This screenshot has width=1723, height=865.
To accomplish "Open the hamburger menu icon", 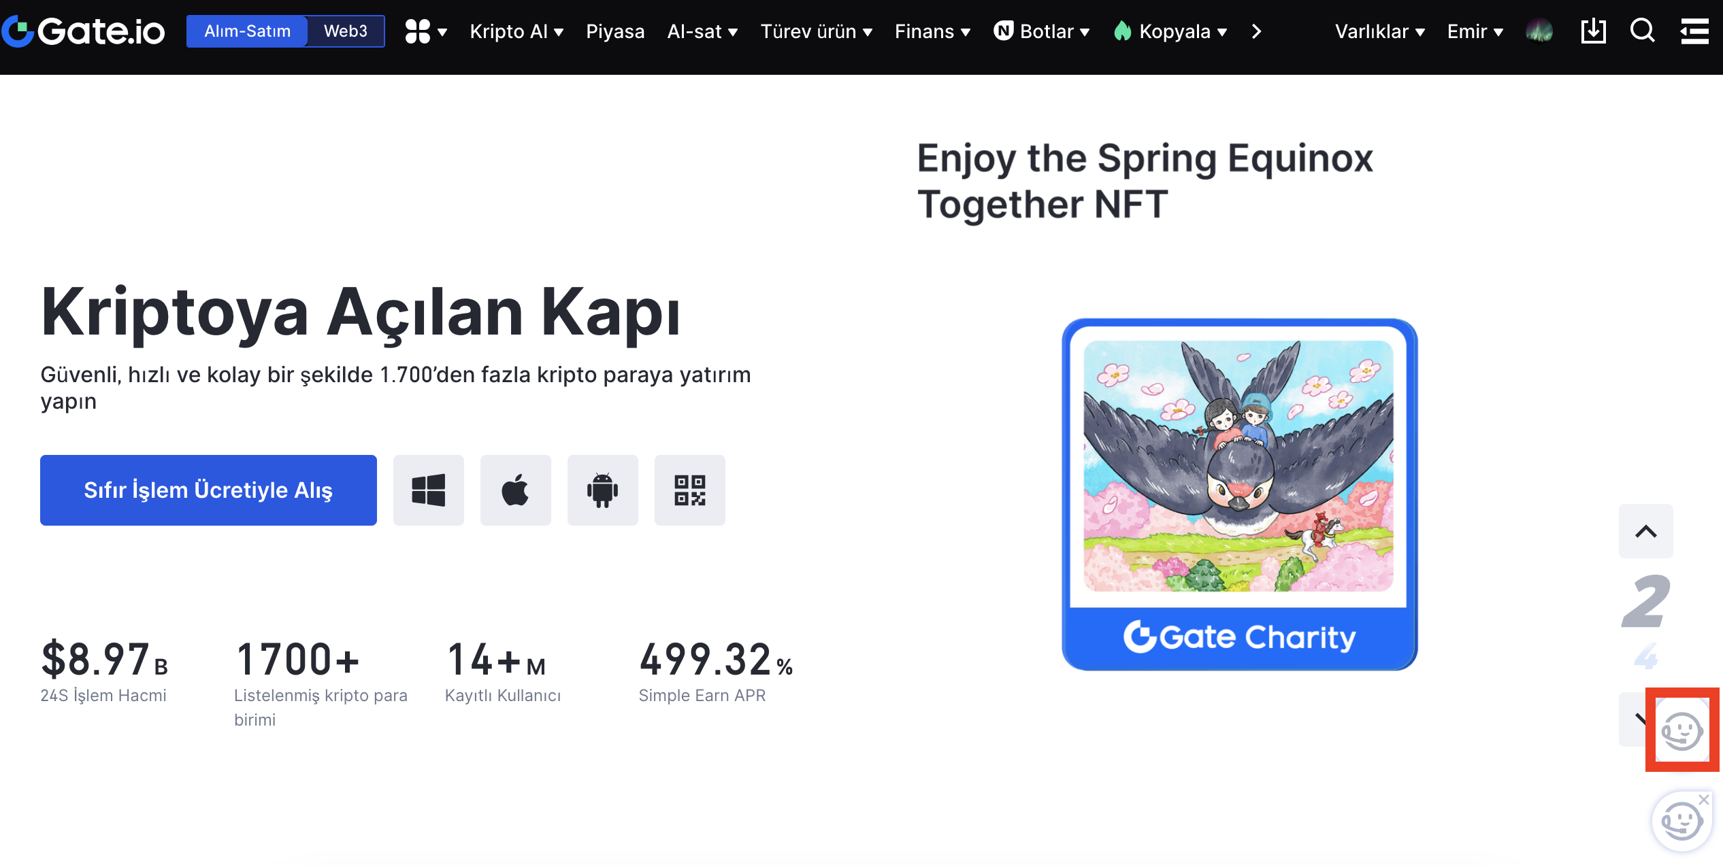I will click(1694, 31).
